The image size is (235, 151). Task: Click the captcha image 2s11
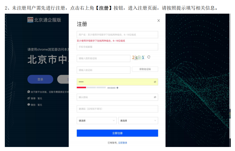point(138,57)
